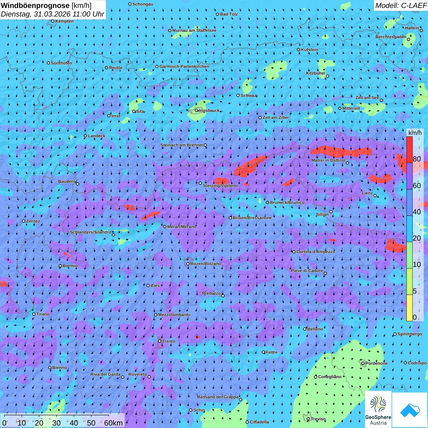Click the Zernez location marker
The height and width of the screenshot is (428, 428).
coord(24,221)
